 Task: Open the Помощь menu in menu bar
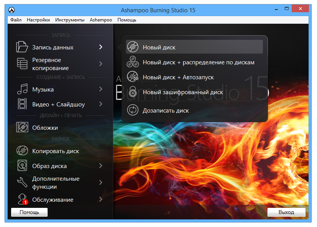127,20
